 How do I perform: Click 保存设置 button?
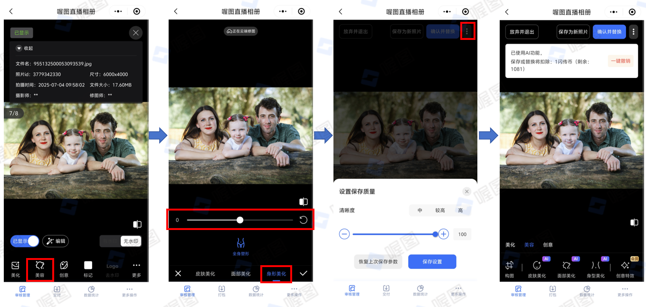tap(432, 262)
